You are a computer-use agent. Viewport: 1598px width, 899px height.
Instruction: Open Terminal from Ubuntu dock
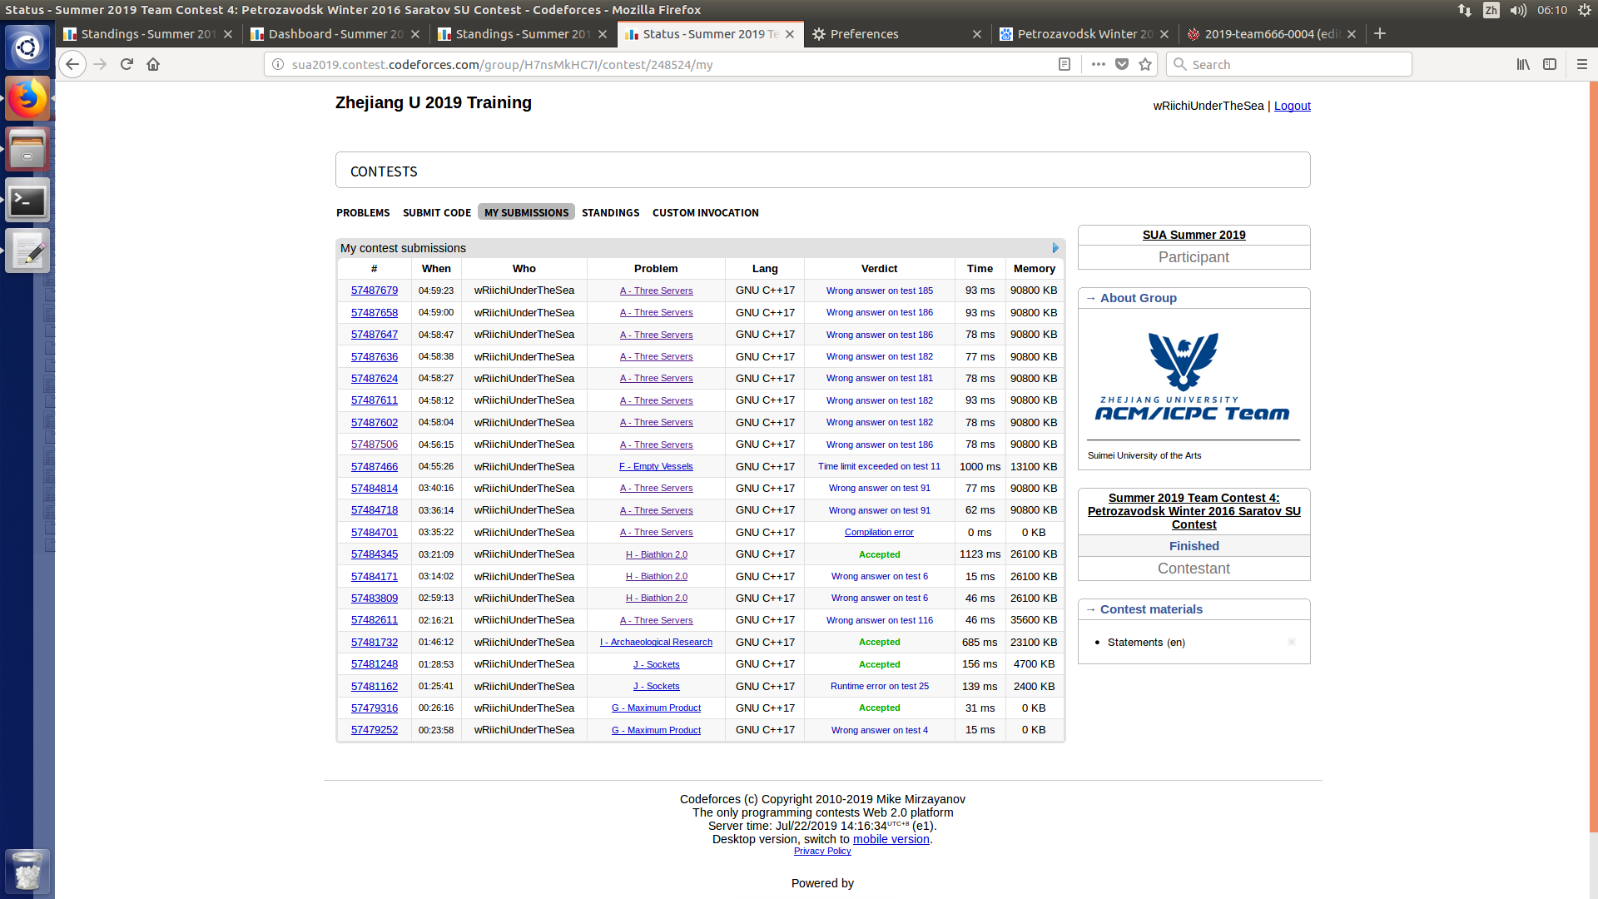[x=27, y=201]
